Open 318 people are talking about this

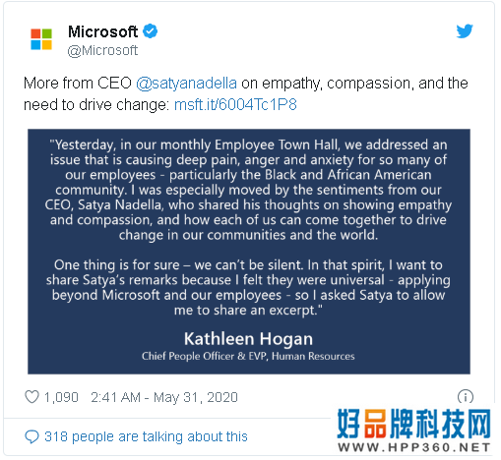pyautogui.click(x=146, y=436)
